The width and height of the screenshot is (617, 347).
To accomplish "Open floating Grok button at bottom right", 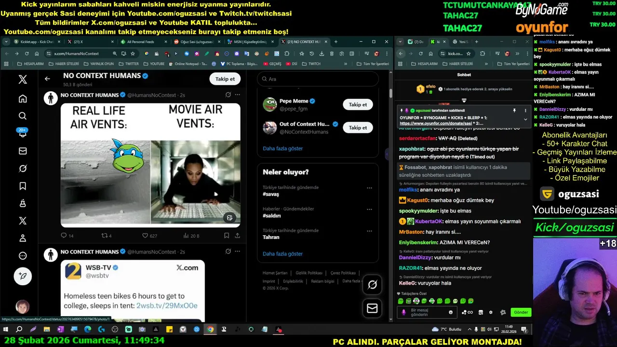I will pyautogui.click(x=372, y=285).
